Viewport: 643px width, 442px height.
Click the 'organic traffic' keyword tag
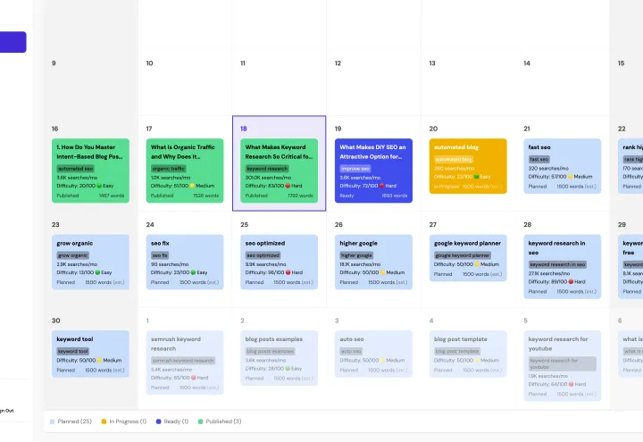pyautogui.click(x=168, y=169)
